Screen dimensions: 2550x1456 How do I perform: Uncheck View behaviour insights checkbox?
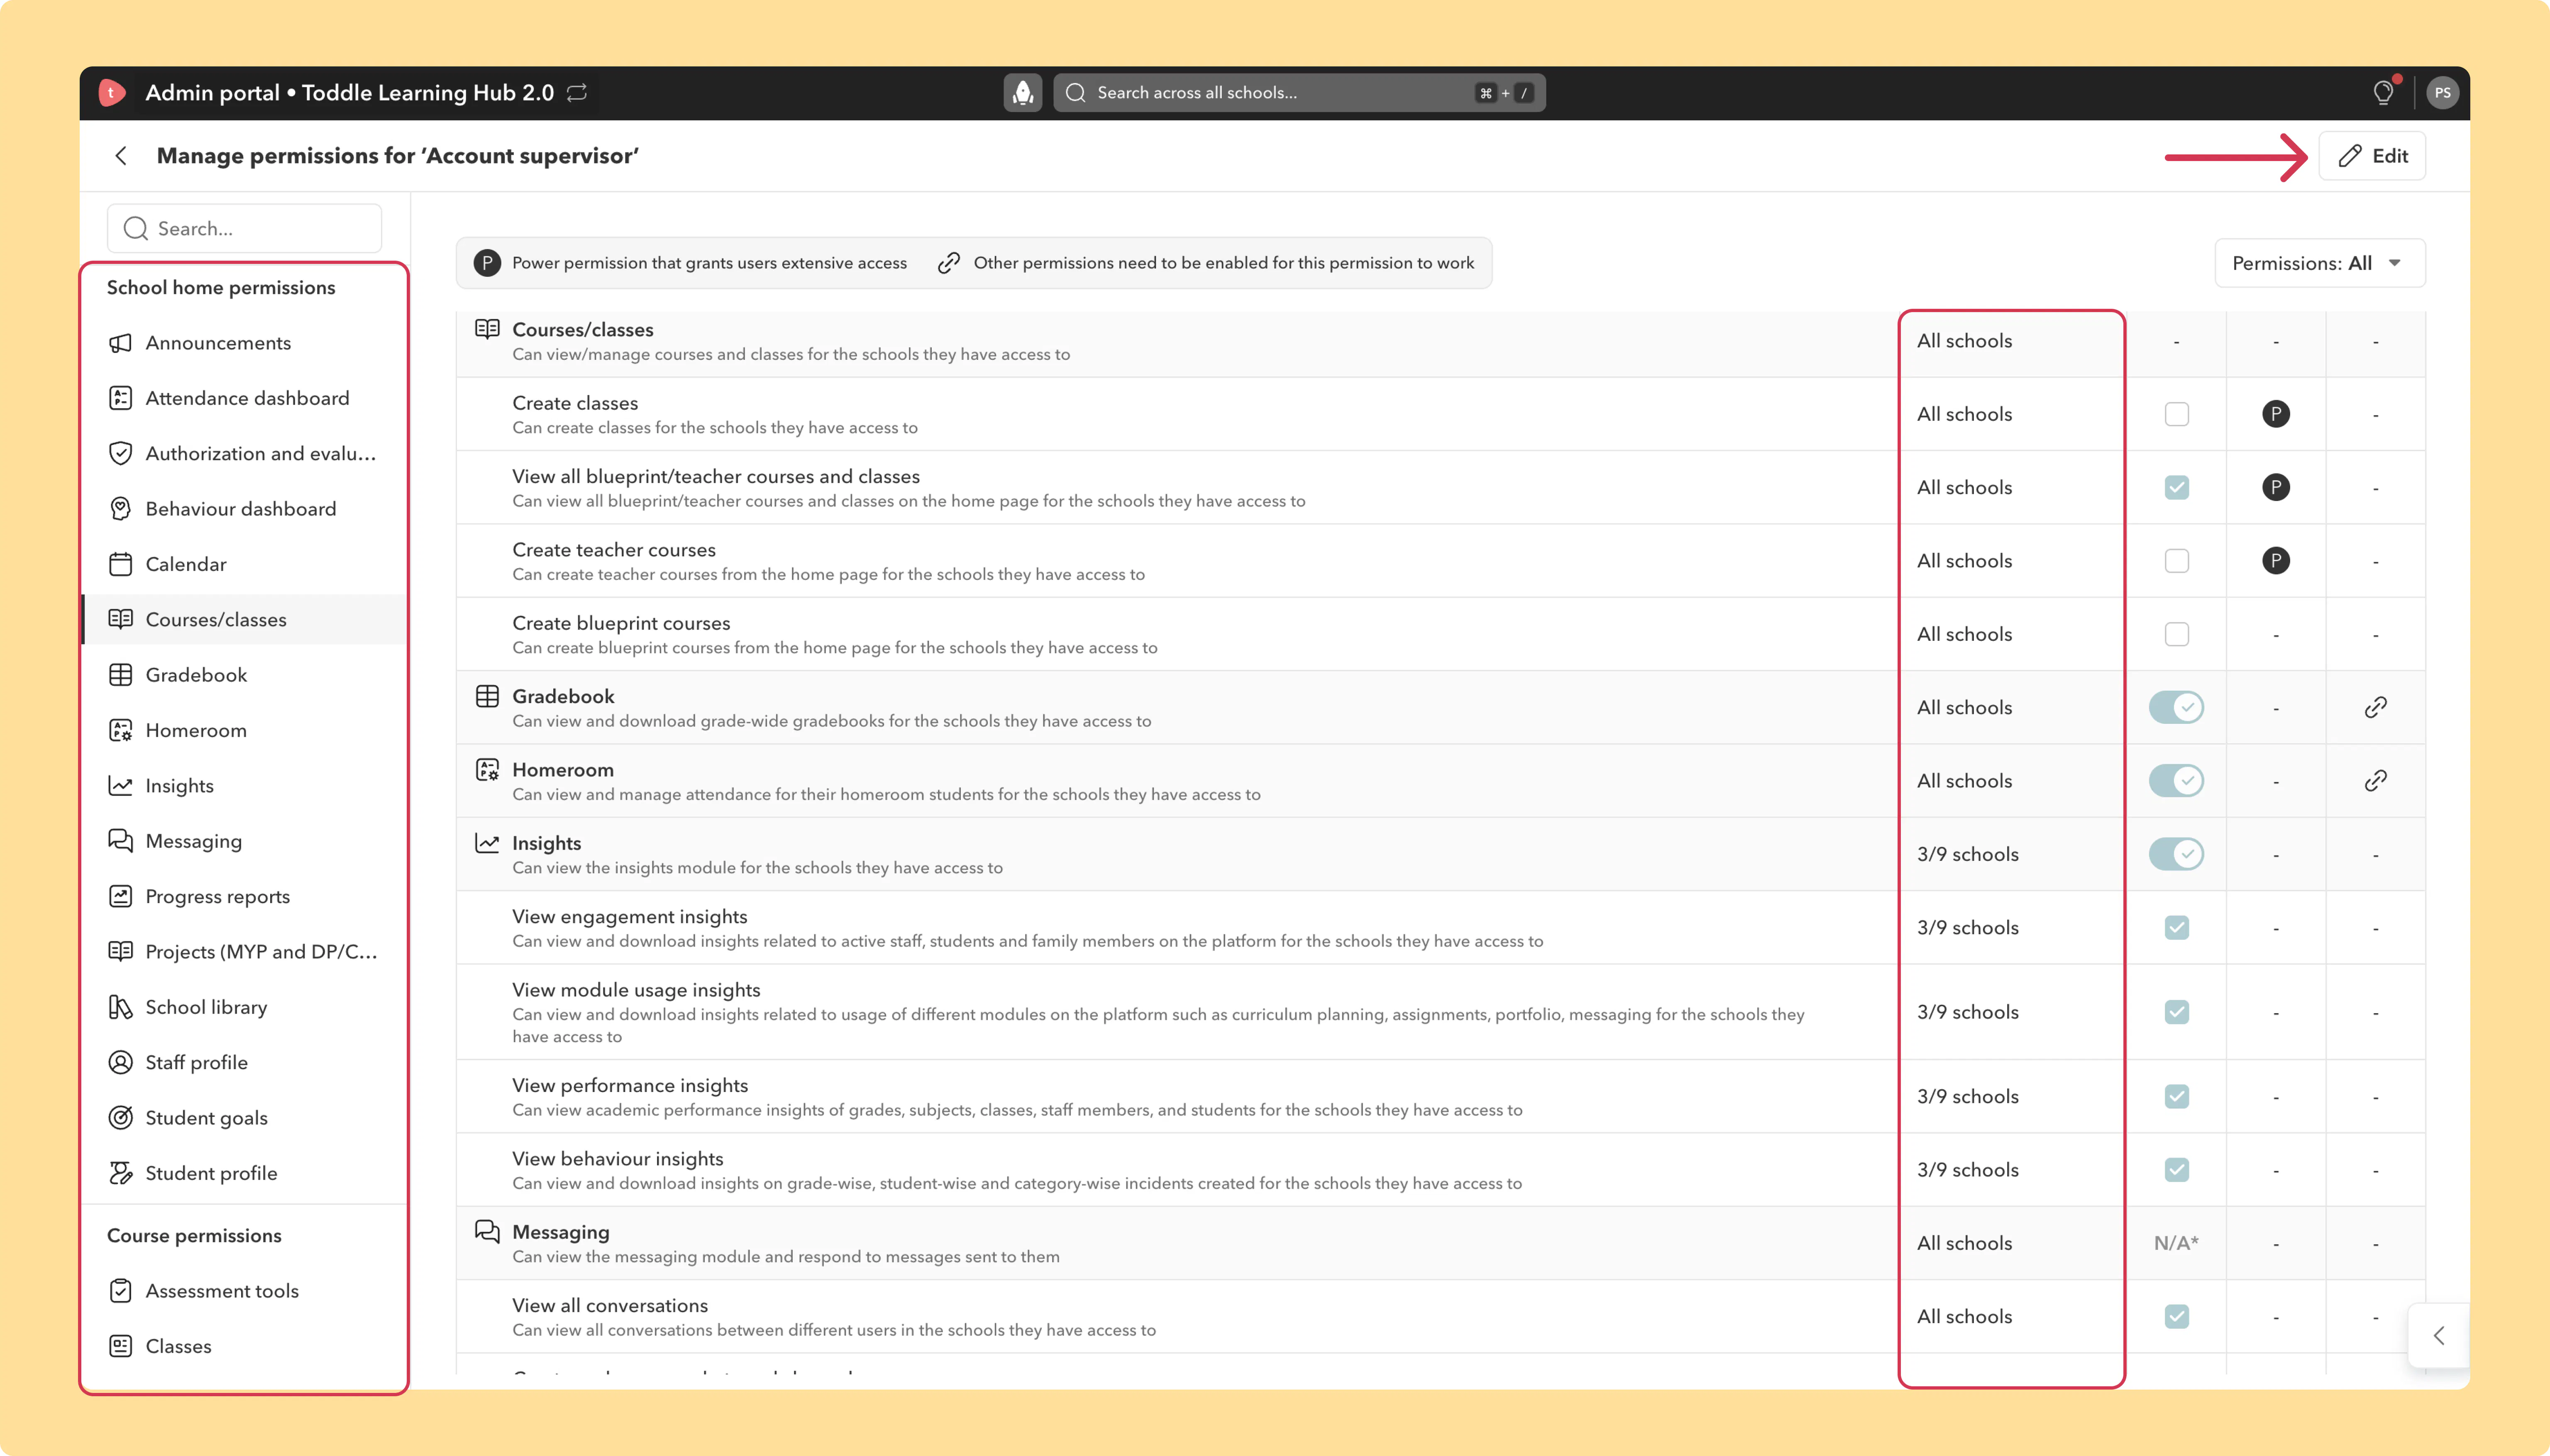2176,1170
